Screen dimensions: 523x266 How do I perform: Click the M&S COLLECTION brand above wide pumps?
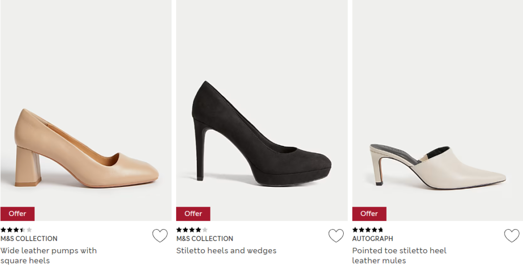click(x=29, y=238)
